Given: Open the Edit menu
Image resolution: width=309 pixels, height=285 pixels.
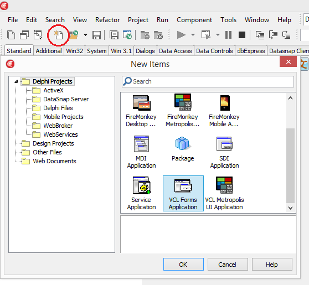Looking at the screenshot, I should pyautogui.click(x=32, y=20).
